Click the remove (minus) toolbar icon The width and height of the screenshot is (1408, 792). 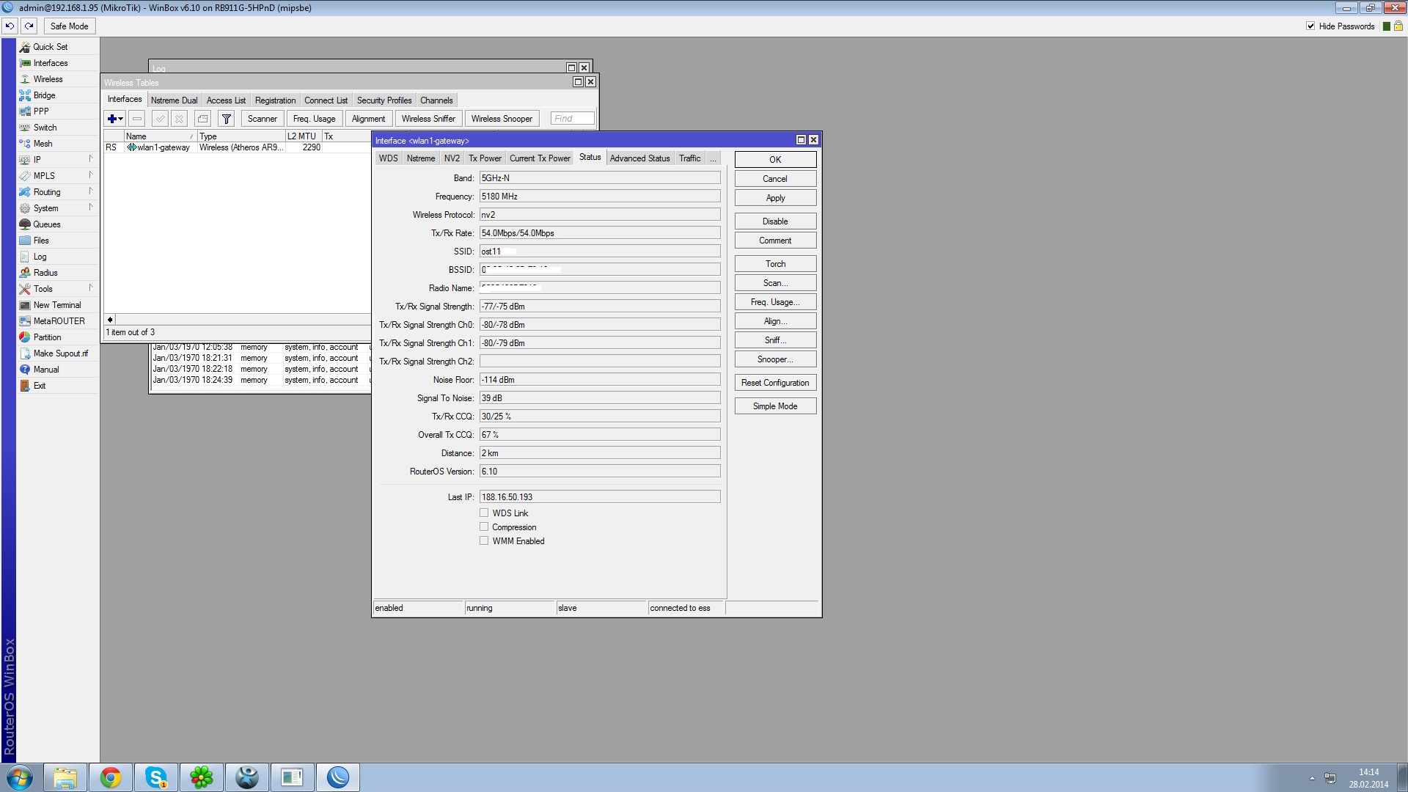[x=137, y=119]
